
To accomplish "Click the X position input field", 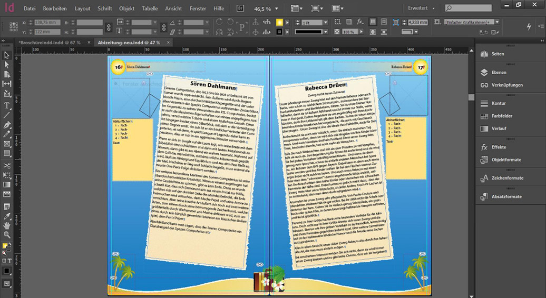I will pos(48,23).
